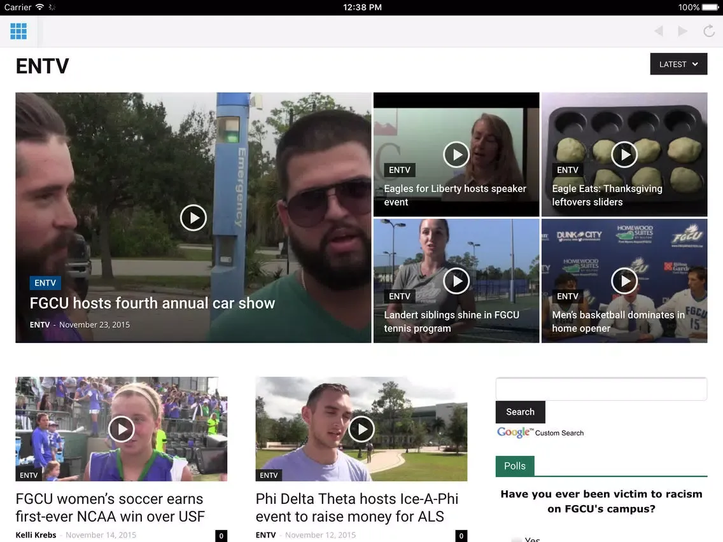
Task: Open comment count on women's soccer story
Action: tap(221, 536)
